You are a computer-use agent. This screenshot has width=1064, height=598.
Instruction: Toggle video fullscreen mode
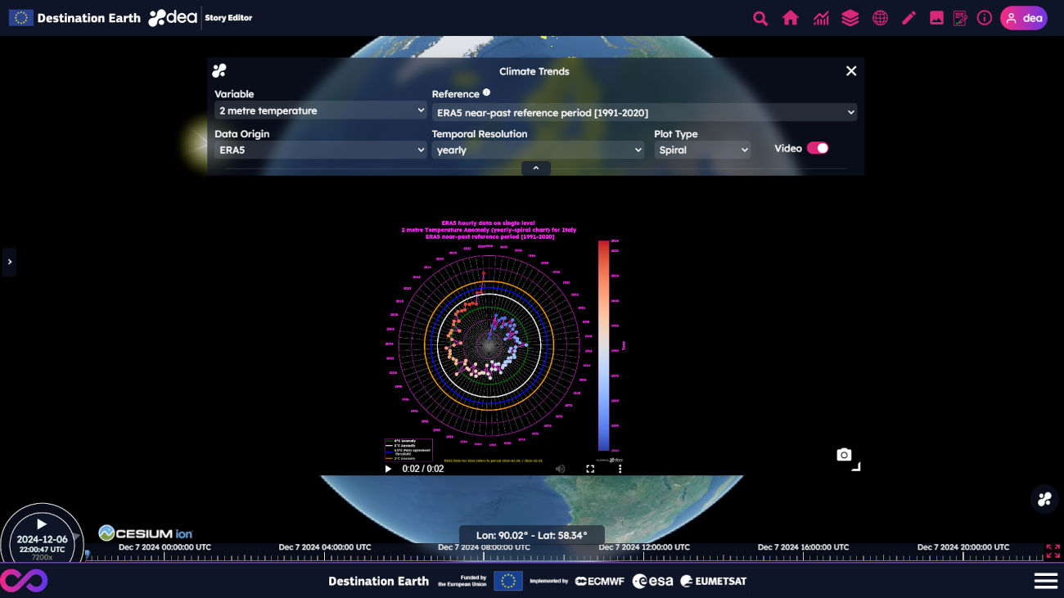(590, 469)
